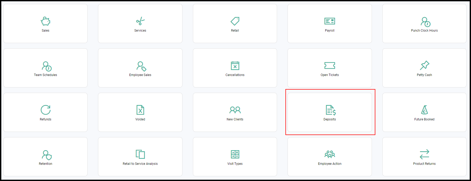Image resolution: width=471 pixels, height=181 pixels.
Task: Click the Refunds label text
Action: click(x=45, y=119)
